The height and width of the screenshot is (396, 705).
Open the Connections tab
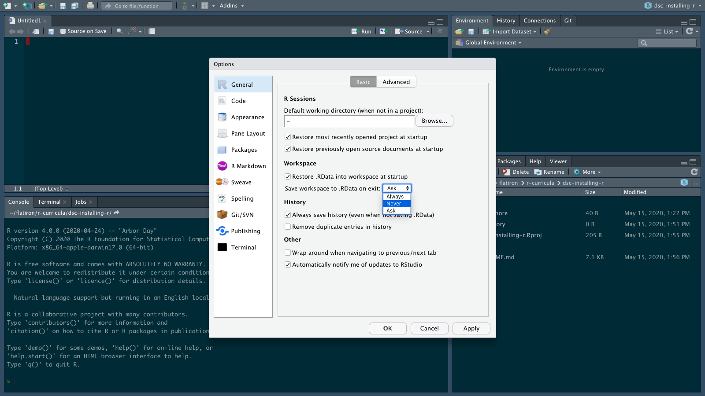click(x=539, y=21)
